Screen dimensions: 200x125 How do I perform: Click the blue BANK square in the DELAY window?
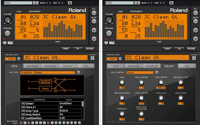point(149,3)
